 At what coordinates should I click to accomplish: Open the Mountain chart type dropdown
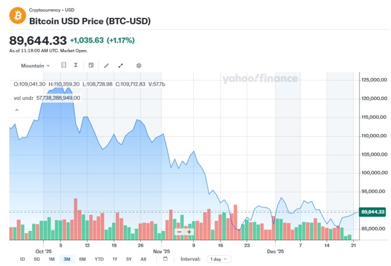(x=35, y=65)
